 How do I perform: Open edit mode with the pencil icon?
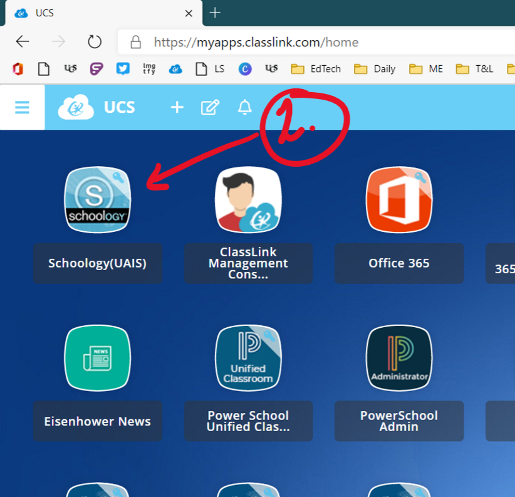[210, 107]
